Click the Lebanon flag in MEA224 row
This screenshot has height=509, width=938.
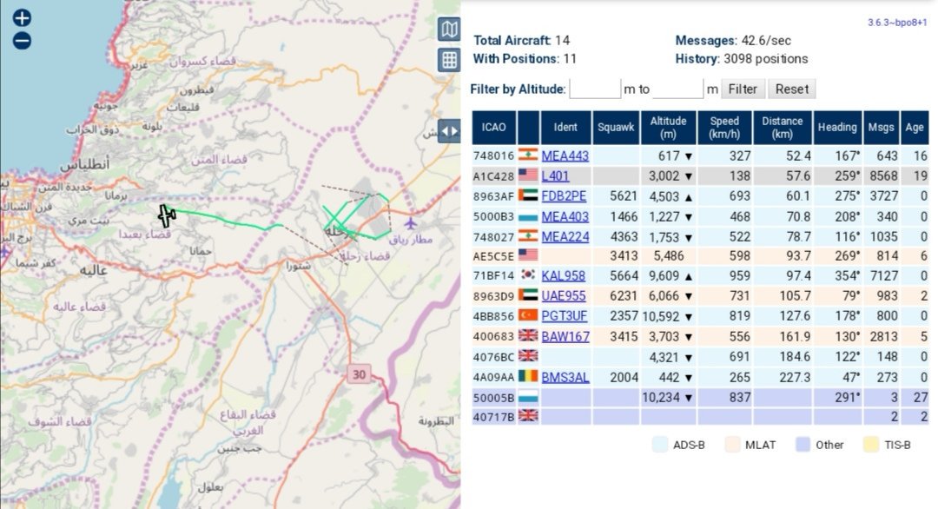[x=528, y=236]
